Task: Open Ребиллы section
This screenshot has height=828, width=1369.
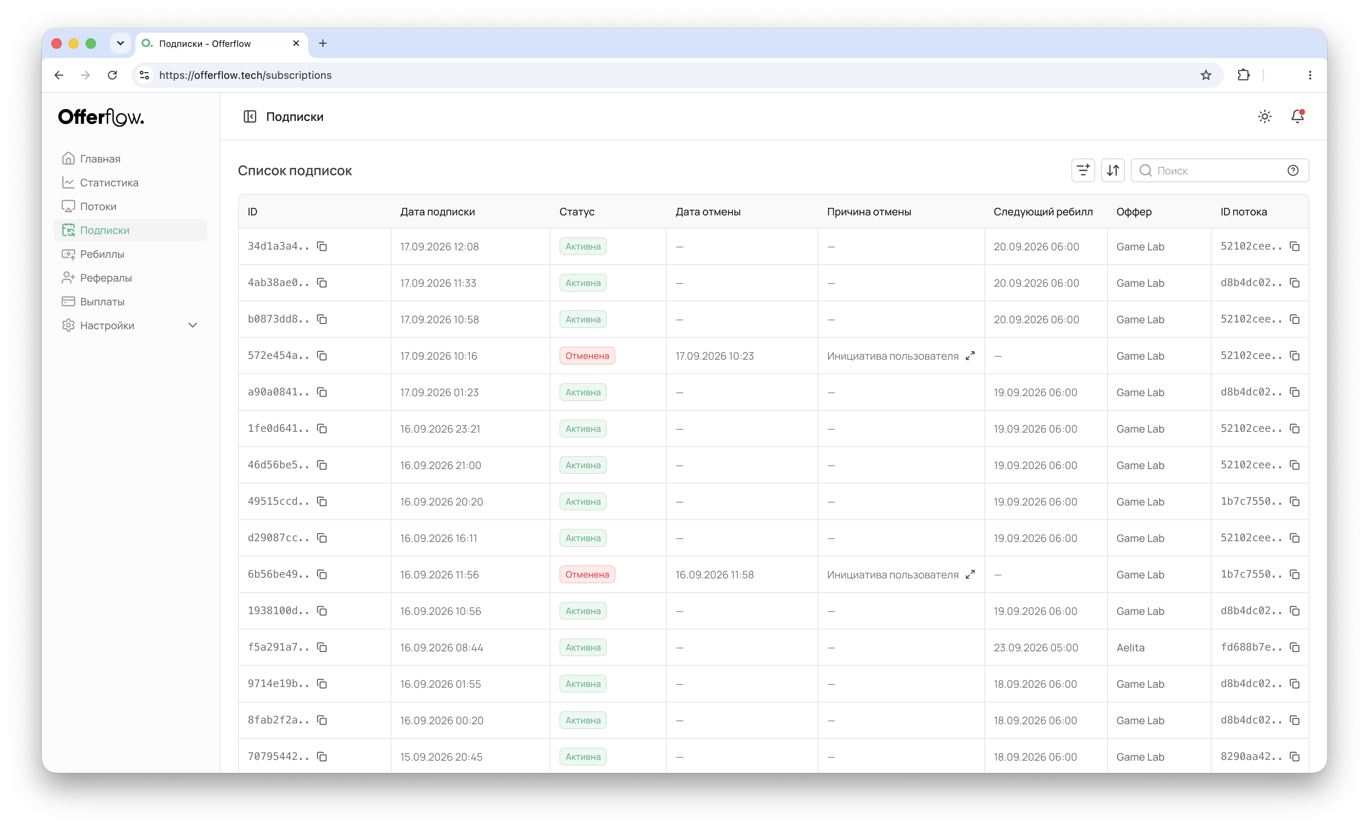Action: (x=131, y=254)
